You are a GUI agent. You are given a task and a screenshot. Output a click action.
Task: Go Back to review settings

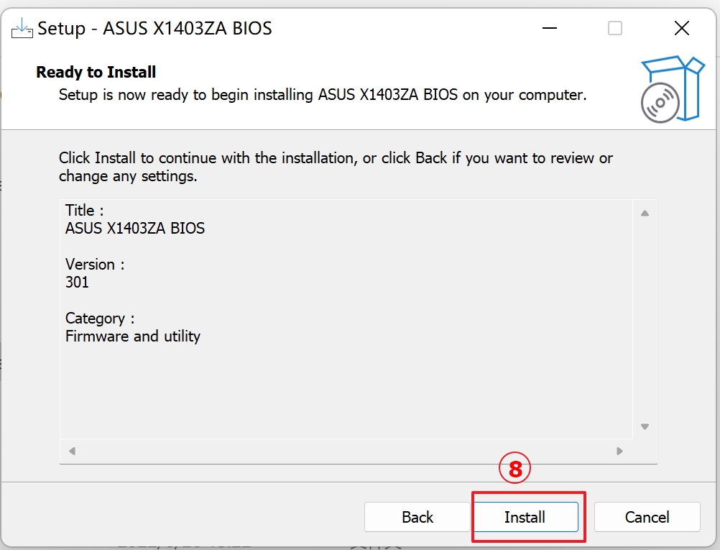[x=417, y=517]
